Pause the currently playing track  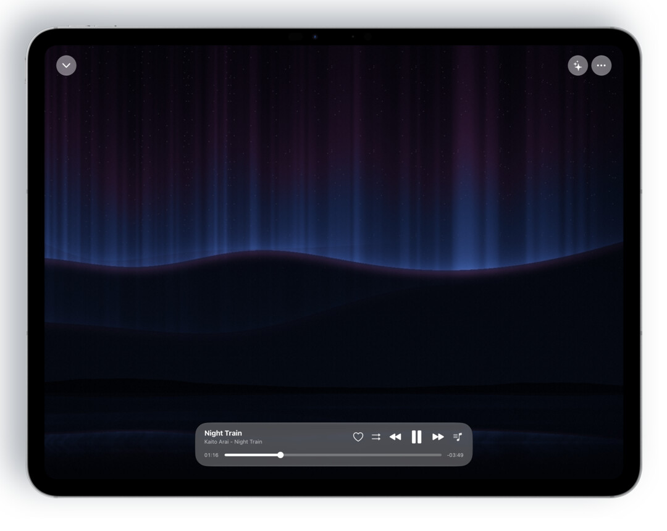[x=416, y=437]
